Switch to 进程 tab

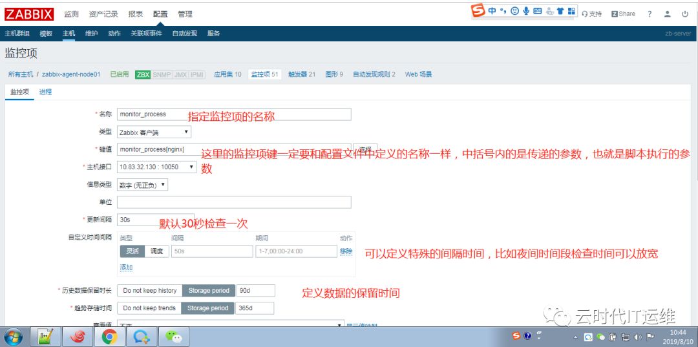(45, 92)
